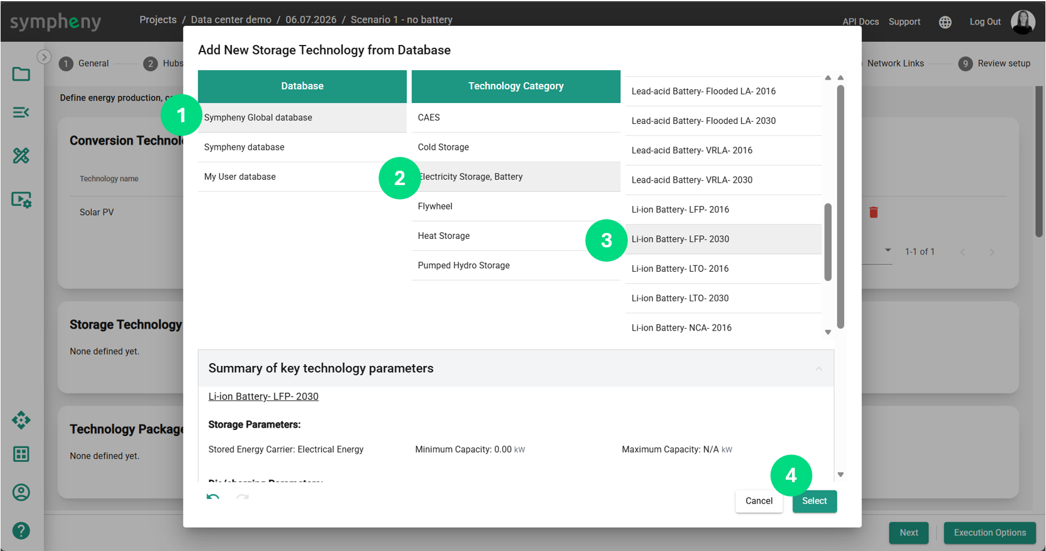Click the Li-ion Battery- LFP- 2030 summary heading
This screenshot has height=551, width=1046.
(264, 396)
